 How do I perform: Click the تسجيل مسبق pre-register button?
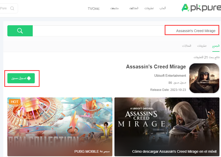[21, 78]
